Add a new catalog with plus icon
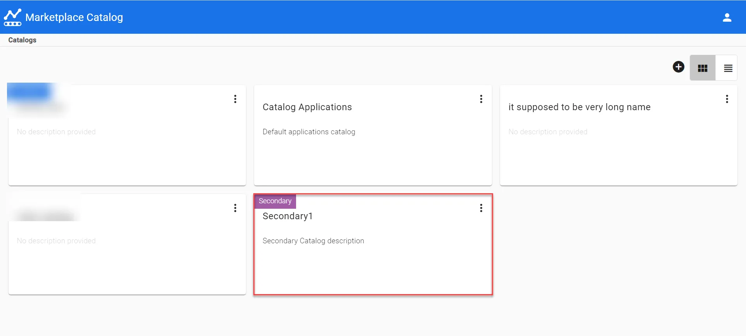The image size is (746, 336). click(x=678, y=67)
